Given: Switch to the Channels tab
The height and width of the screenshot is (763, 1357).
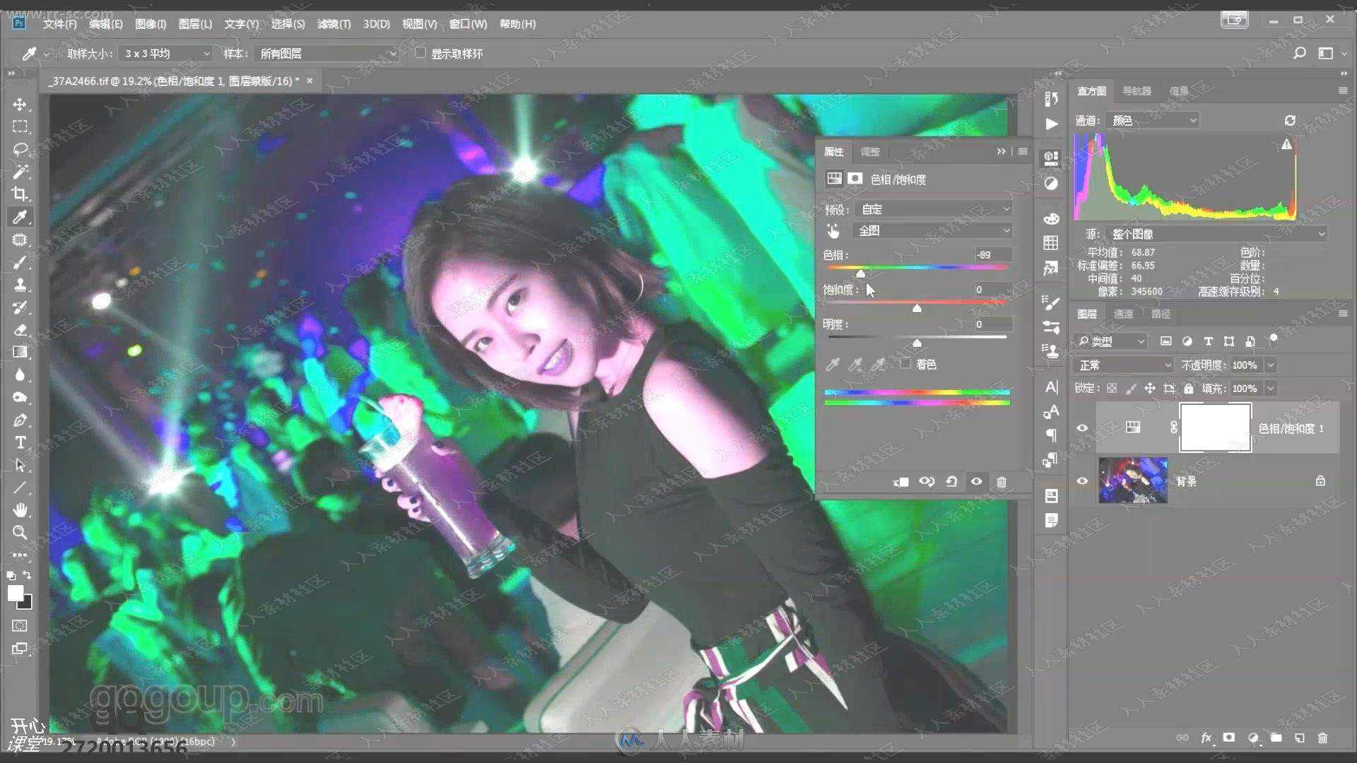Looking at the screenshot, I should [1123, 314].
